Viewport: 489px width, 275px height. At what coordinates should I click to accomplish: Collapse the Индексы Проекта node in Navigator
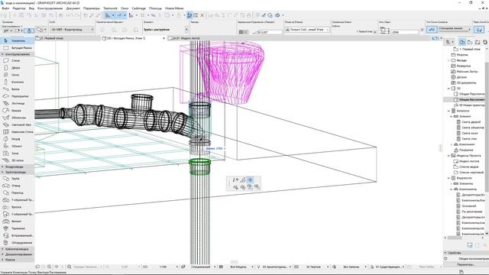coord(449,156)
